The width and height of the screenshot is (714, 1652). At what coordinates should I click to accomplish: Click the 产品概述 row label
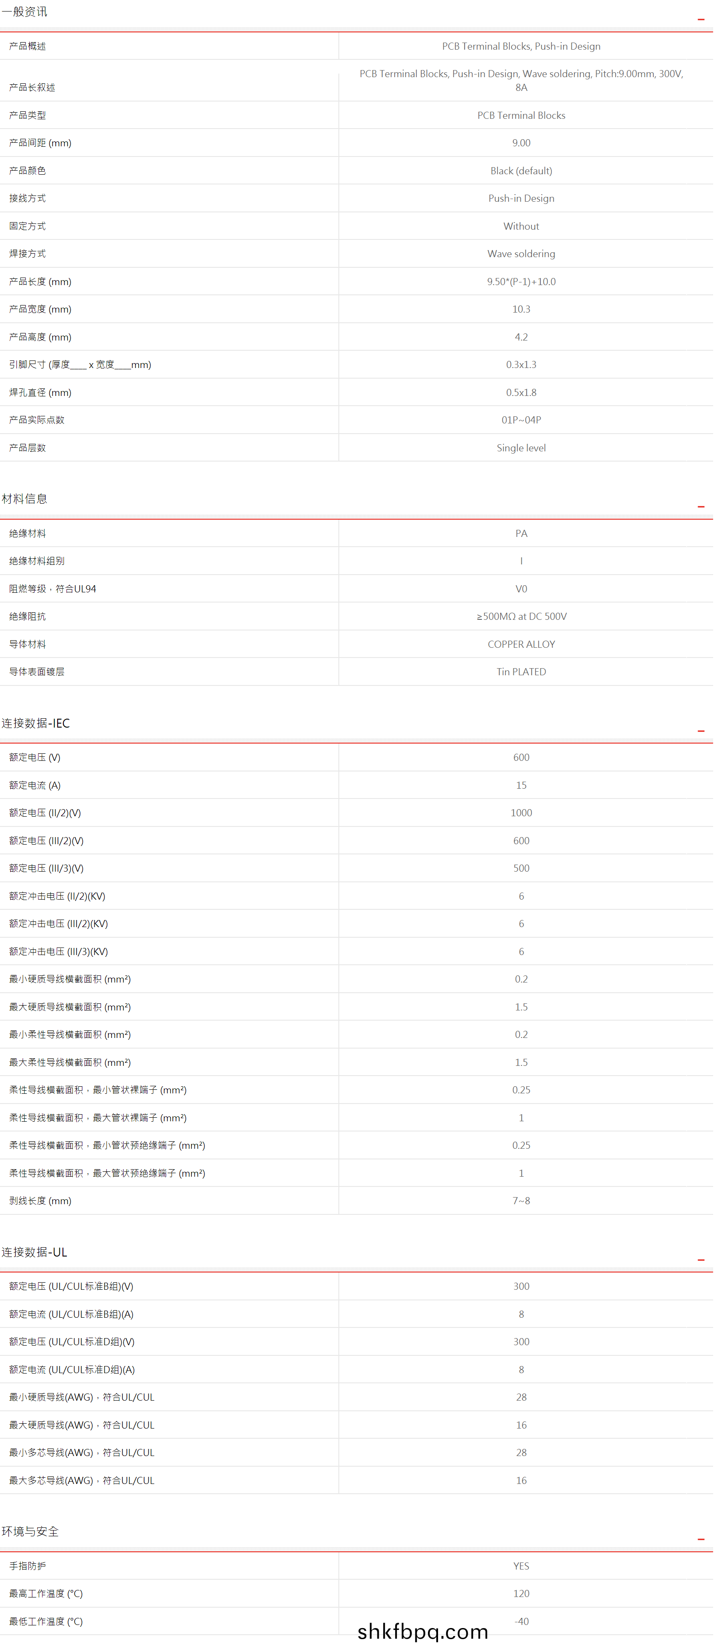pos(27,46)
